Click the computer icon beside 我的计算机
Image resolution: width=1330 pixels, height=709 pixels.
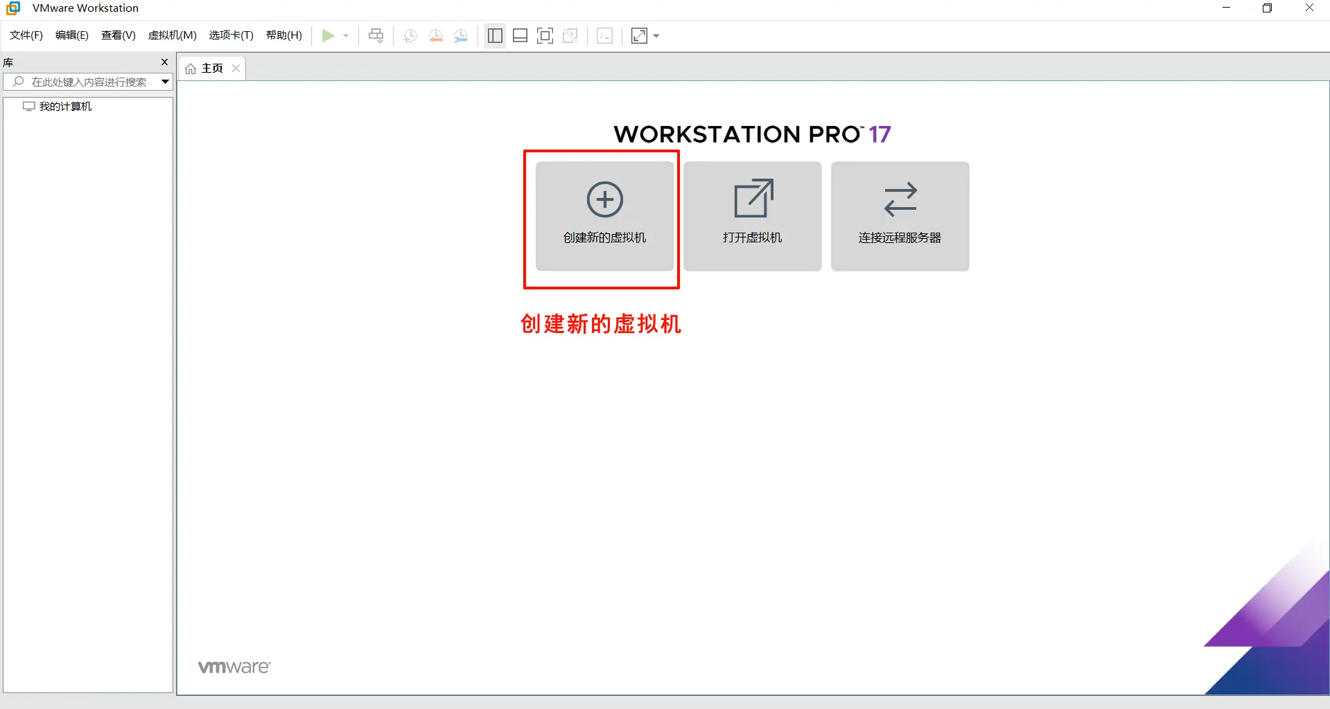(x=29, y=106)
